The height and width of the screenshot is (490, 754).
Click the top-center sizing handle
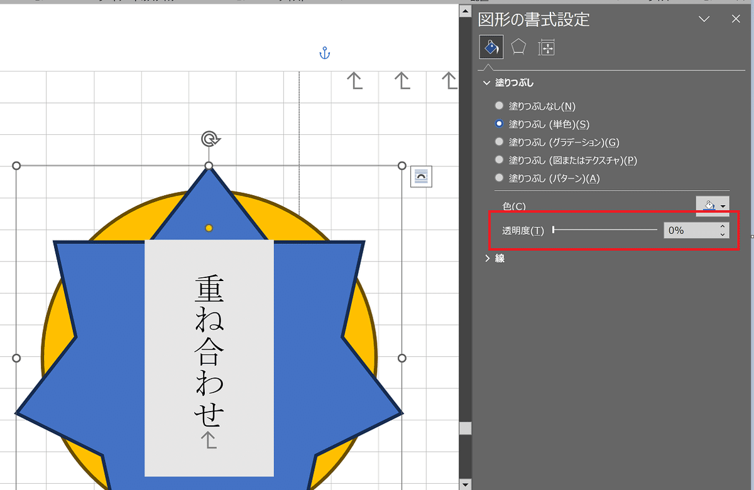tap(209, 166)
